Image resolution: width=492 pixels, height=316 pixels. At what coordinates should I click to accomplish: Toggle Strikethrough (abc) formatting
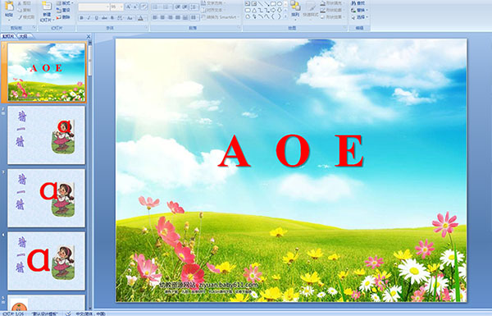point(104,18)
